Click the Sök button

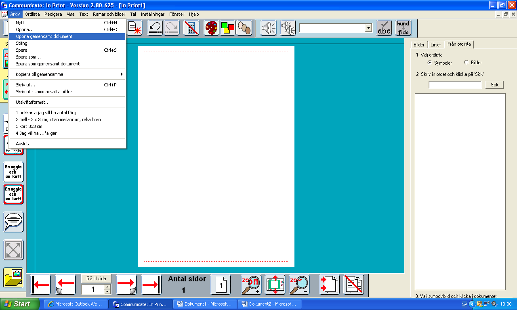point(494,85)
